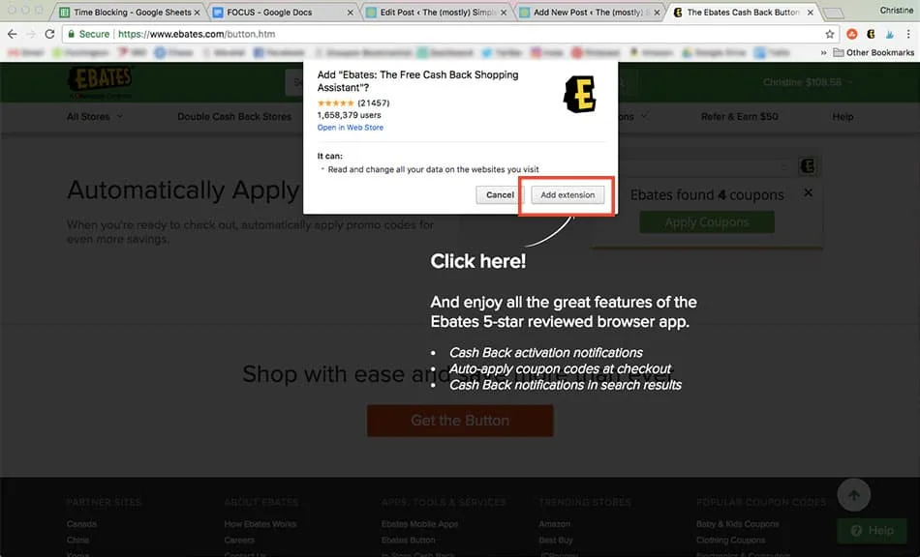Click the five-star rating in the dialog
This screenshot has width=920, height=557.
pyautogui.click(x=336, y=103)
